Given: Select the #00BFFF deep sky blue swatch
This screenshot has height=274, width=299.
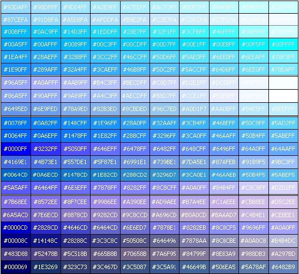Looking at the screenshot, I should (16, 32).
